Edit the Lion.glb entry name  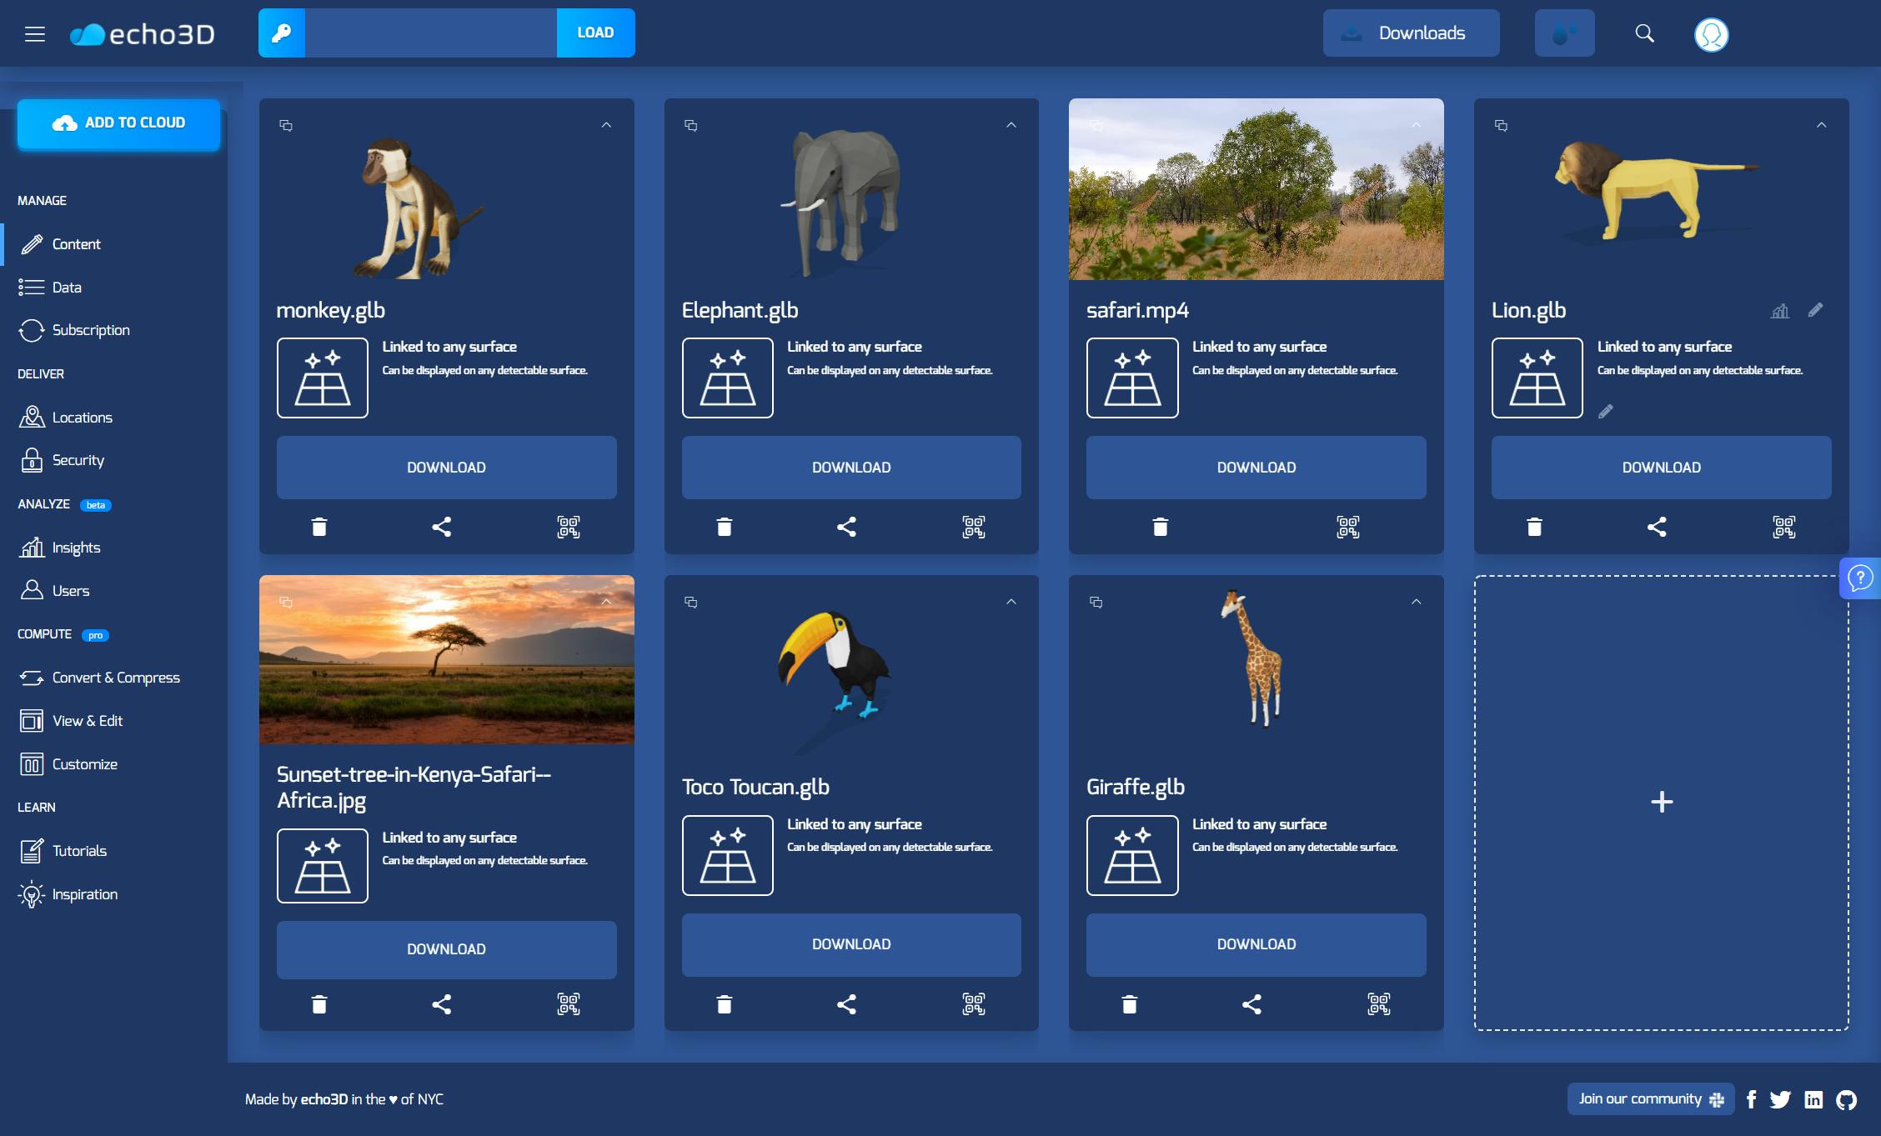click(1816, 310)
